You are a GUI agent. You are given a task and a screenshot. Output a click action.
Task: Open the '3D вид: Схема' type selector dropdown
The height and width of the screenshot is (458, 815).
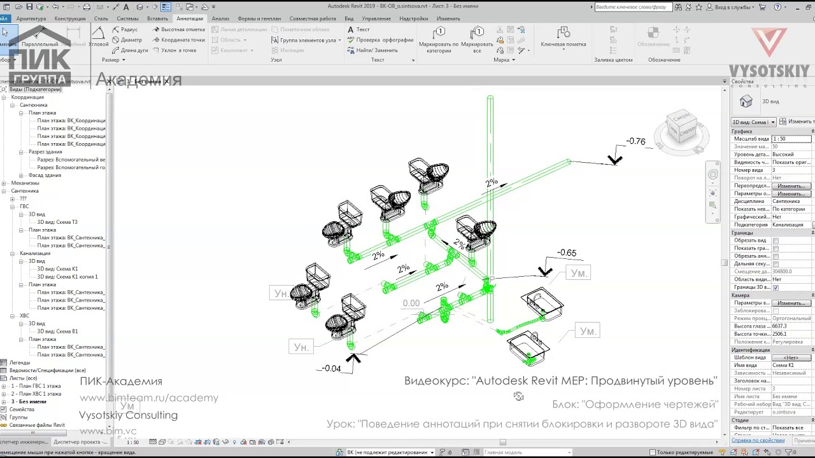[753, 121]
